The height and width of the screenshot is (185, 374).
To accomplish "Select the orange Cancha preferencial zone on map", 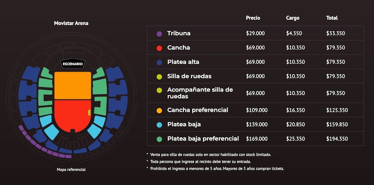I will (73, 86).
